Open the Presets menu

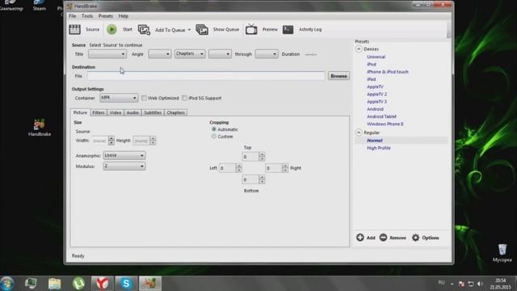pyautogui.click(x=106, y=16)
